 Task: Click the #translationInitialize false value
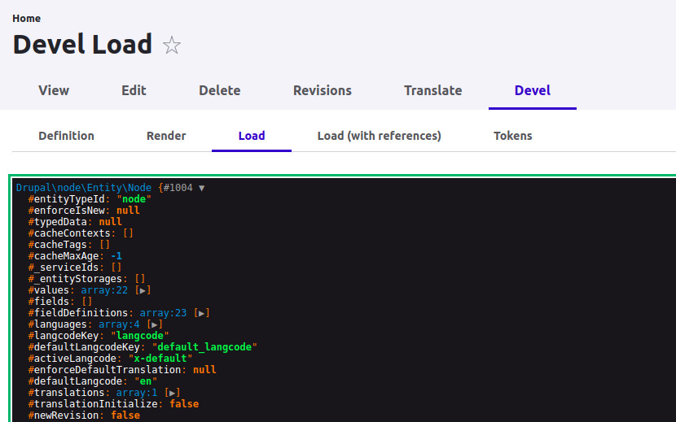184,404
